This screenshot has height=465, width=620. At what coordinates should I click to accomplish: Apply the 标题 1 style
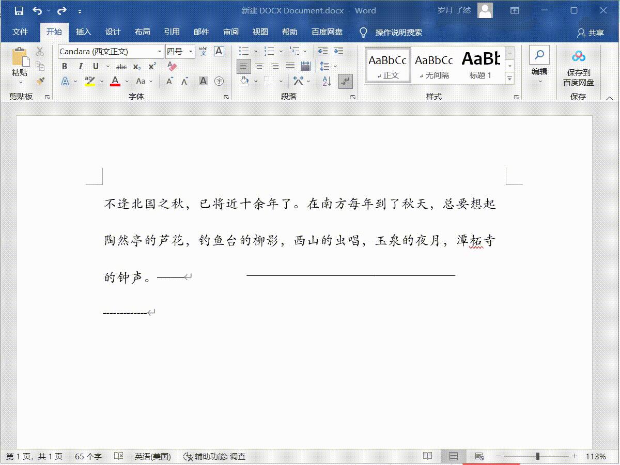(479, 64)
